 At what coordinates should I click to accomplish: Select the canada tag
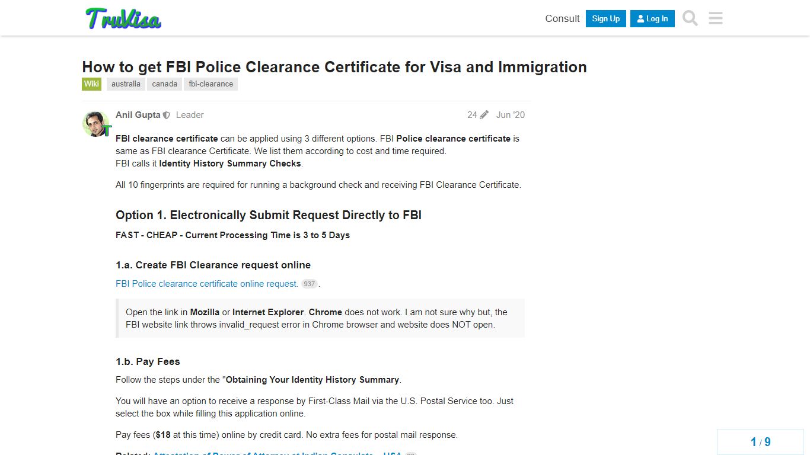[x=164, y=84]
